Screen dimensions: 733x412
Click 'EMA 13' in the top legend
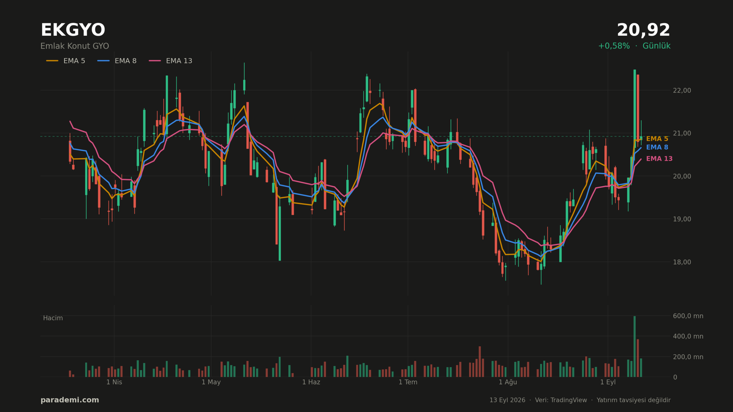179,61
